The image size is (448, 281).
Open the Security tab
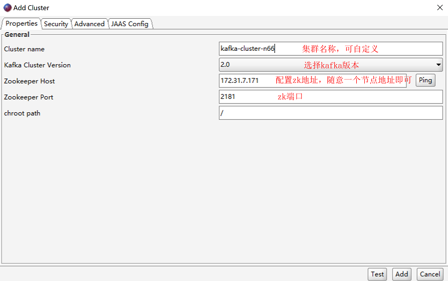56,24
